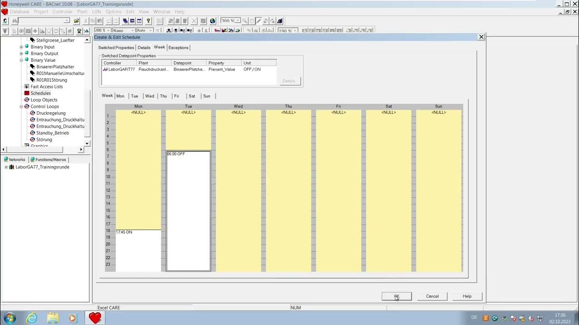The width and height of the screenshot is (579, 325).
Task: Open the 300 % zoom dropdown
Action: [x=237, y=21]
